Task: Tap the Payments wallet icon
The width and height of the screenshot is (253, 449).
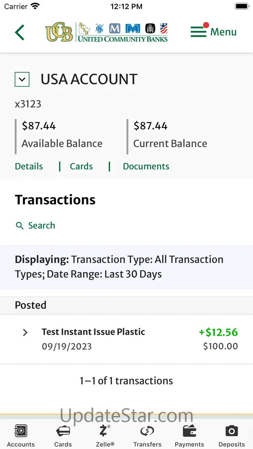Action: 189,431
